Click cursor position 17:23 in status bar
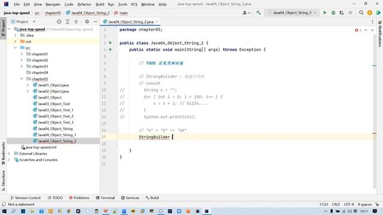The width and height of the screenshot is (383, 215). (x=324, y=204)
